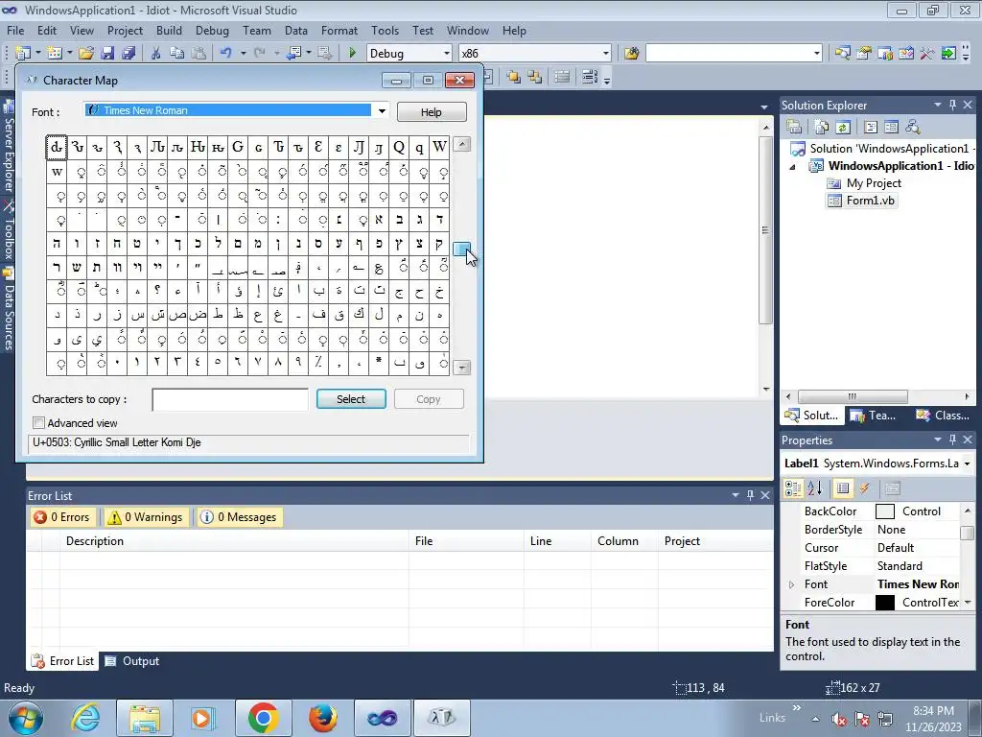Open the Find combo box dropdown arrow
Viewport: 982px width, 737px height.
[x=816, y=54]
